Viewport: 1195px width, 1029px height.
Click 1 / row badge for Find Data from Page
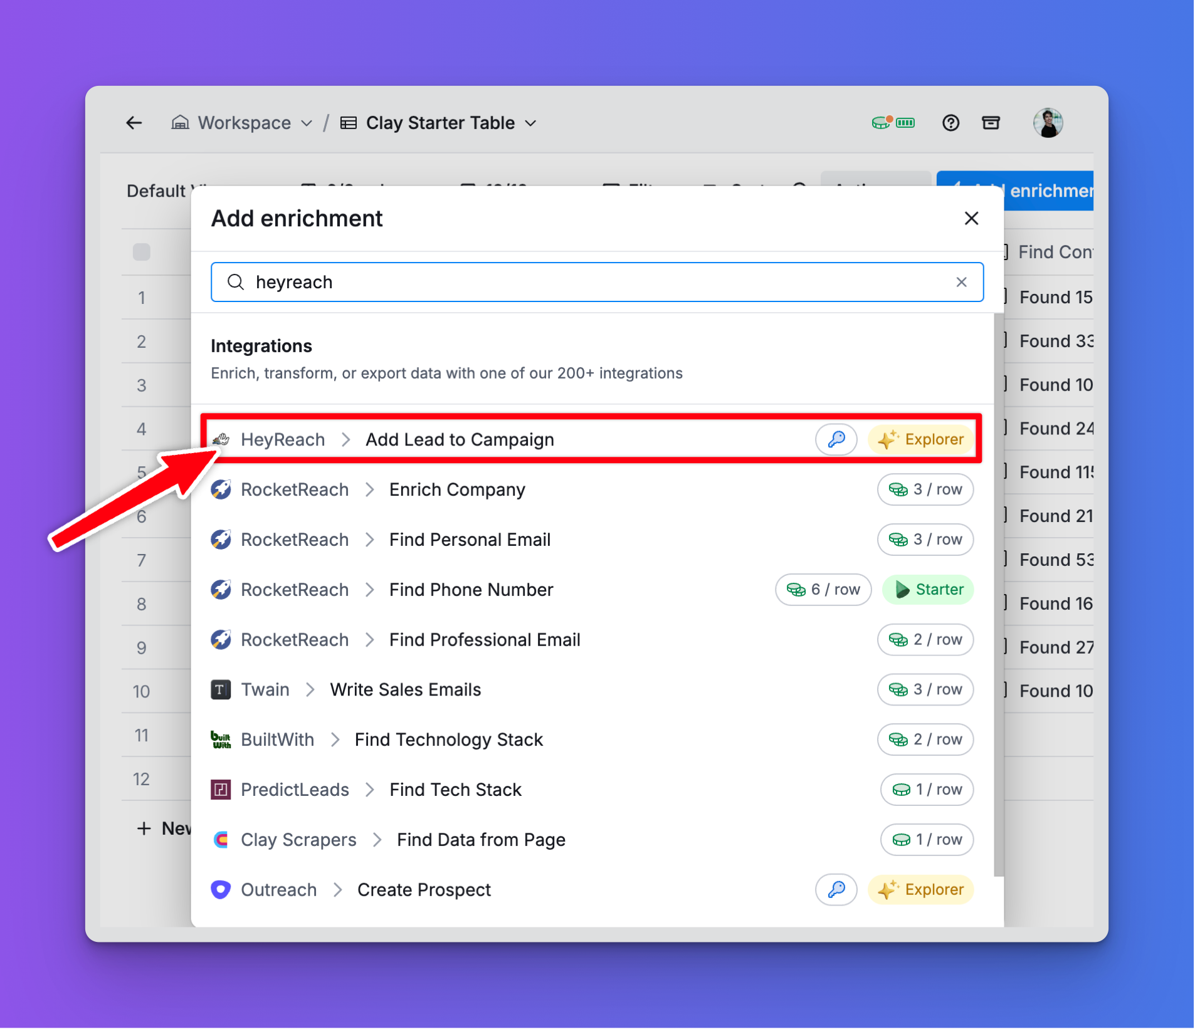(x=927, y=840)
